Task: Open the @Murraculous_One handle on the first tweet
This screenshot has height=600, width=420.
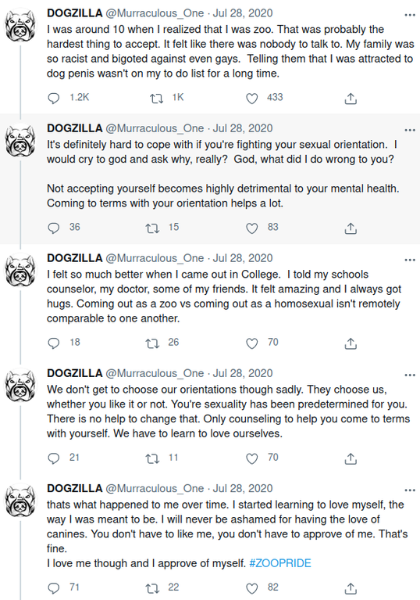Action: pos(155,13)
